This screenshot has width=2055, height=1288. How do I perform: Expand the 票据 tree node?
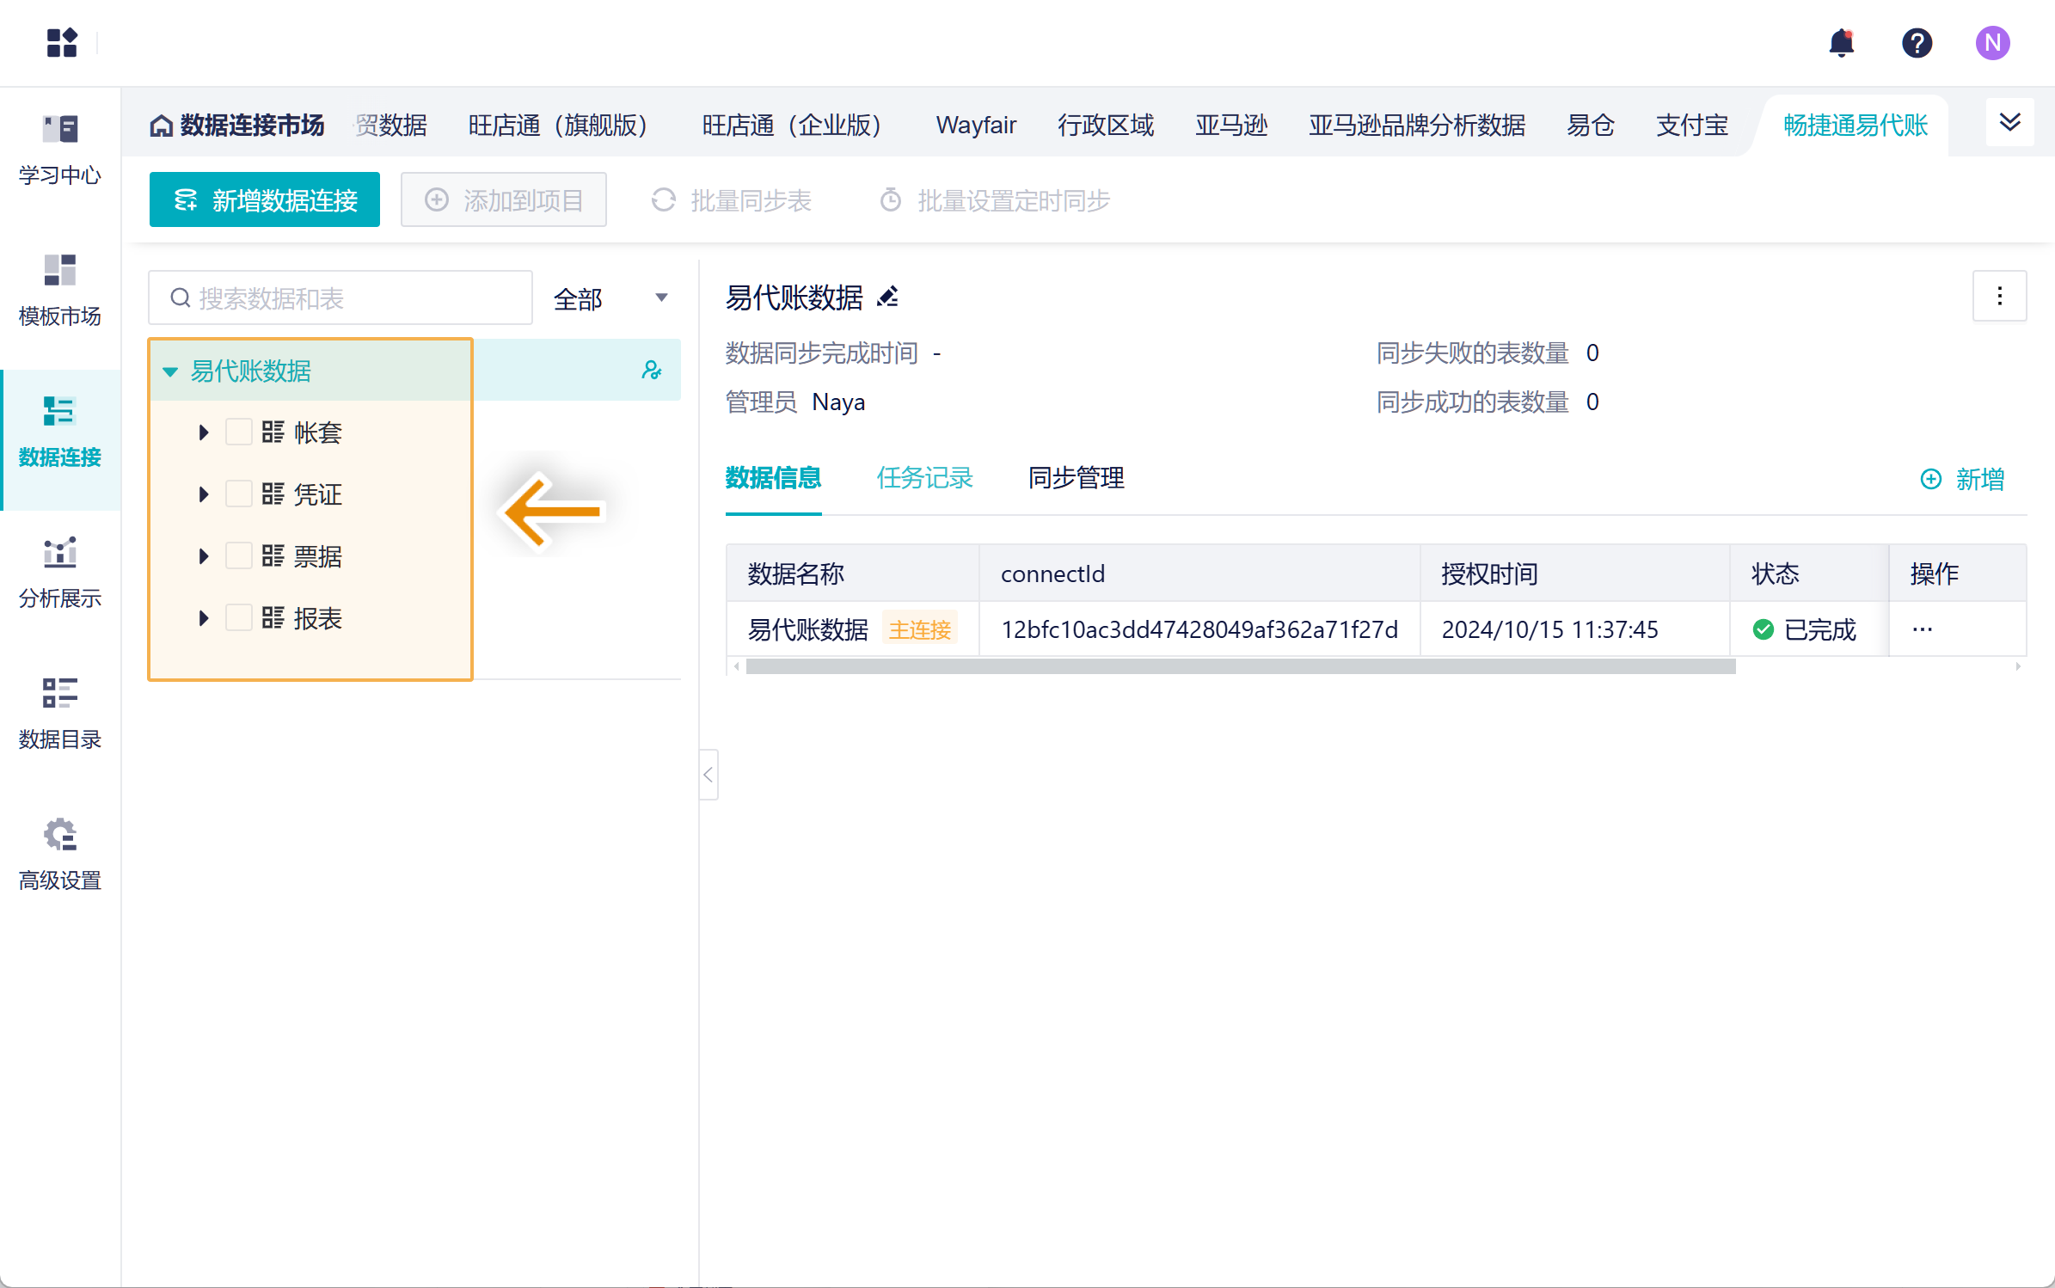pyautogui.click(x=203, y=555)
